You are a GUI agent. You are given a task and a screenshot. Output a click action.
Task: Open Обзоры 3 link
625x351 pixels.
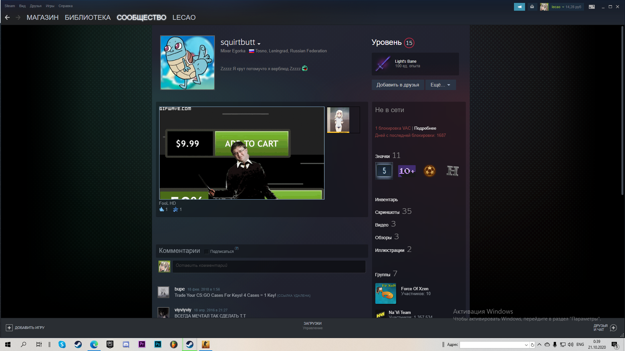[x=387, y=237]
